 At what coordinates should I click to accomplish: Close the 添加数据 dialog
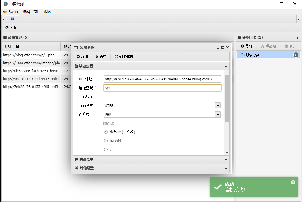pos(227,47)
